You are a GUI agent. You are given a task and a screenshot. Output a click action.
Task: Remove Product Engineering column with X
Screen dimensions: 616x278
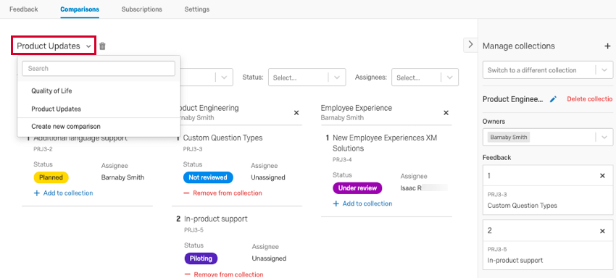click(296, 113)
